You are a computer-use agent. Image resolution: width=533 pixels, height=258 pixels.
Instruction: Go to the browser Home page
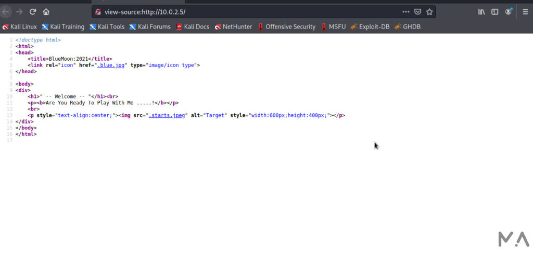point(46,11)
